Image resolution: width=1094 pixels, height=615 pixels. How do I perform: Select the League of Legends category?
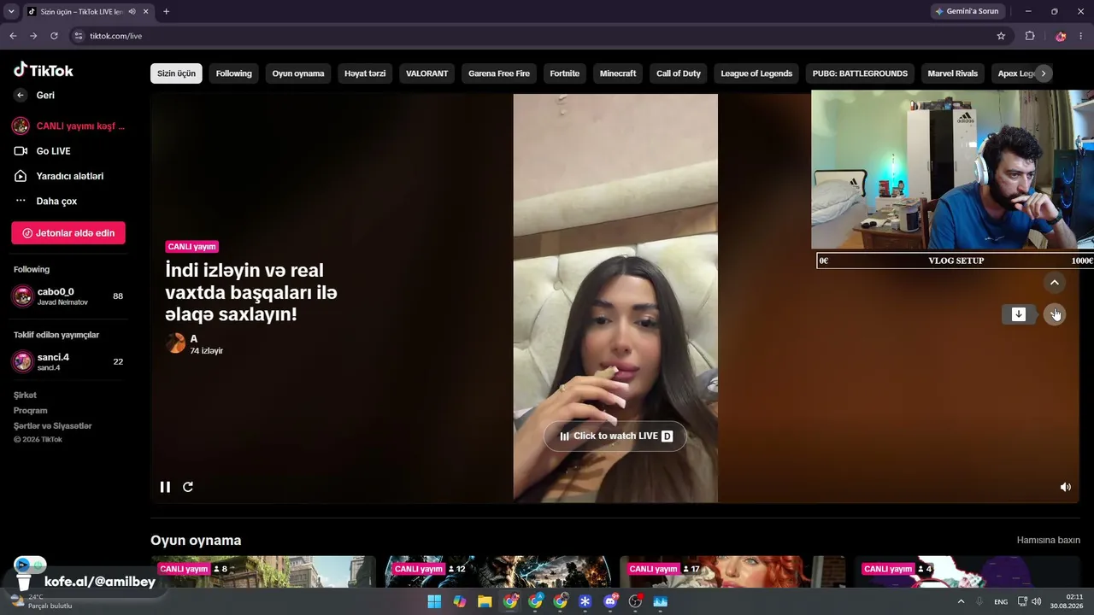(x=756, y=73)
